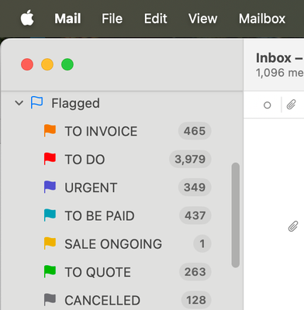The height and width of the screenshot is (310, 304).
Task: Click the 437 count badge
Action: 195,215
